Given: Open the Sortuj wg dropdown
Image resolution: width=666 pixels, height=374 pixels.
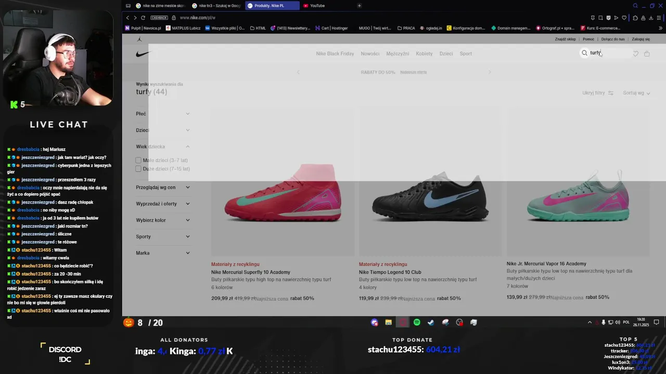Looking at the screenshot, I should (x=637, y=93).
